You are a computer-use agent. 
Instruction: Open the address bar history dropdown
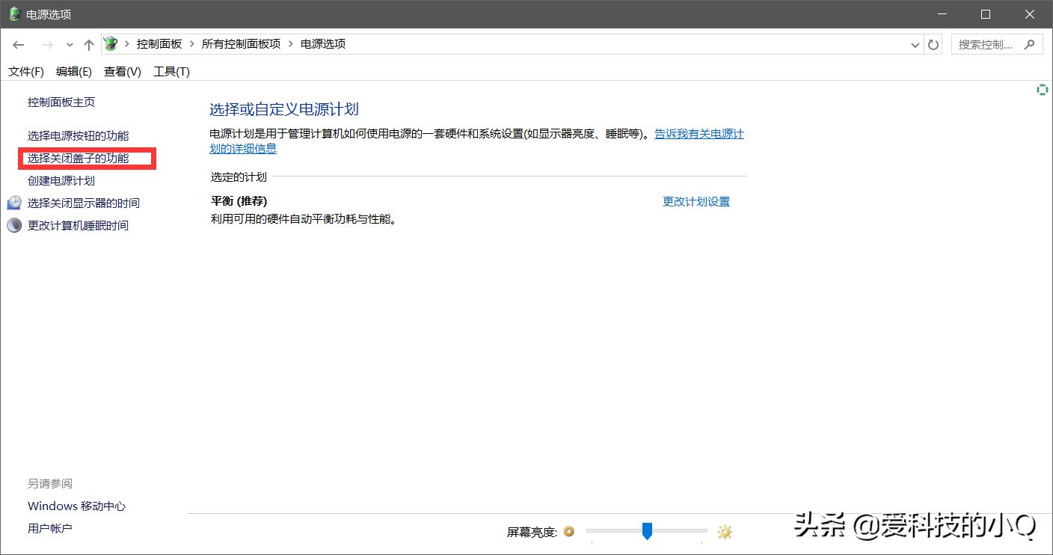[915, 44]
